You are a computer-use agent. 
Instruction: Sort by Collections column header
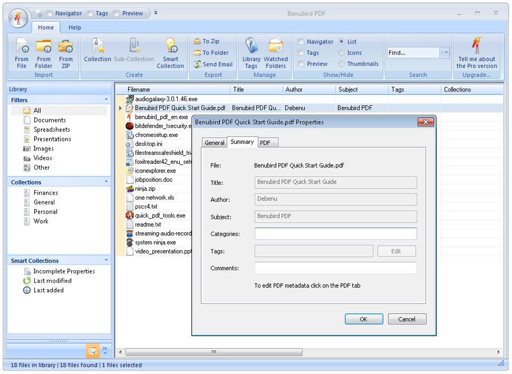click(x=471, y=90)
